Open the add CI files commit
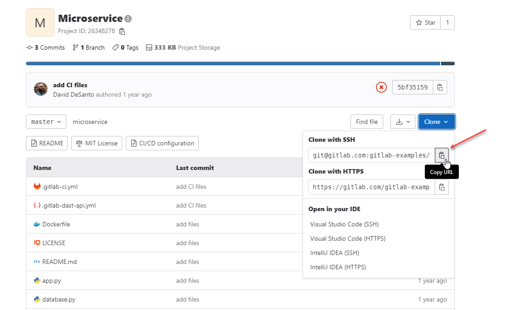Screen dimensions: 513x310 [70, 85]
